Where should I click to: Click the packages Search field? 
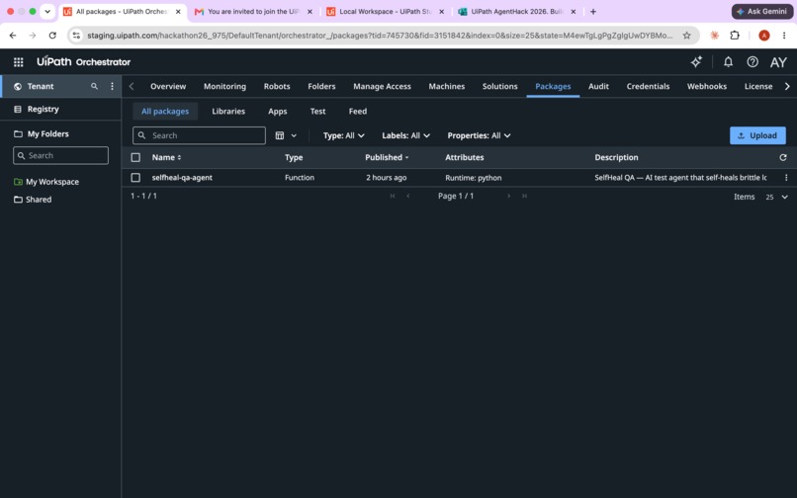tap(200, 135)
